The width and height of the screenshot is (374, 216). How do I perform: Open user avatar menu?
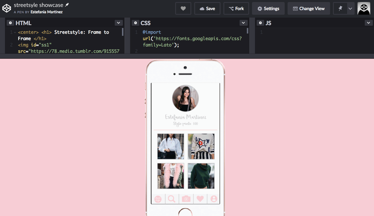click(364, 9)
